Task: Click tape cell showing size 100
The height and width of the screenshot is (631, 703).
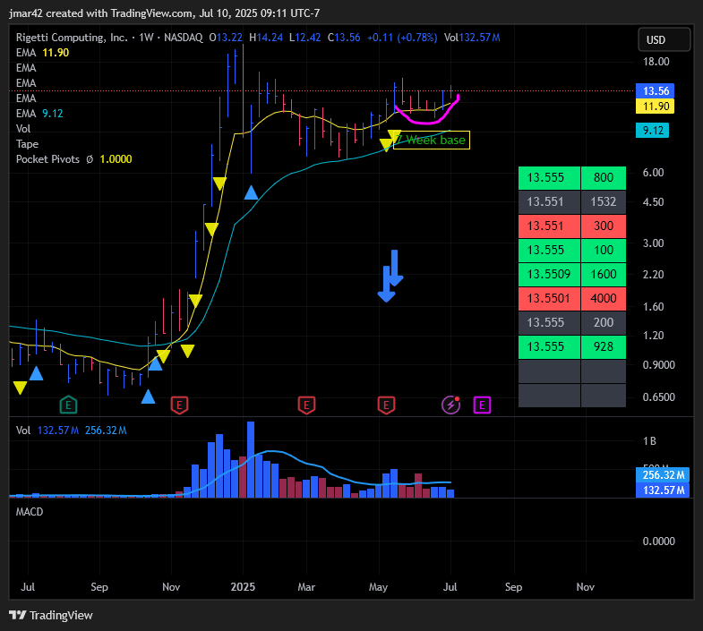Action: click(x=604, y=250)
